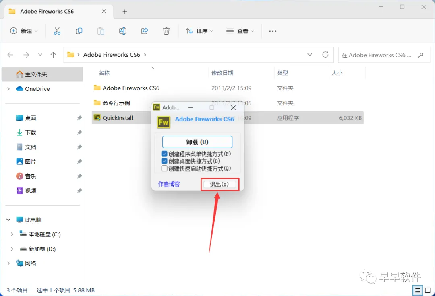
Task: Expand OneDrive tree node
Action: pos(8,89)
